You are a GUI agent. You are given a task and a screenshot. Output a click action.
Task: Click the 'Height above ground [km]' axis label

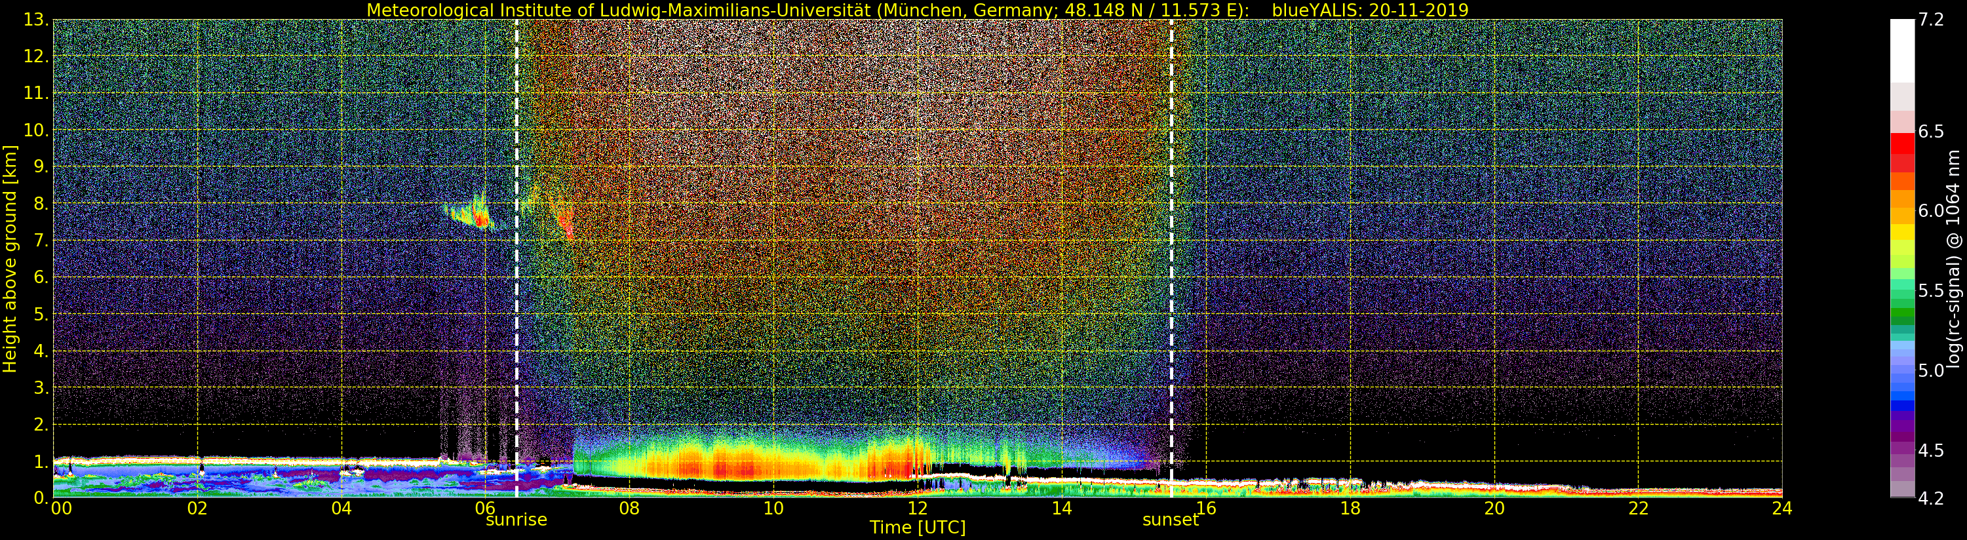click(10, 259)
